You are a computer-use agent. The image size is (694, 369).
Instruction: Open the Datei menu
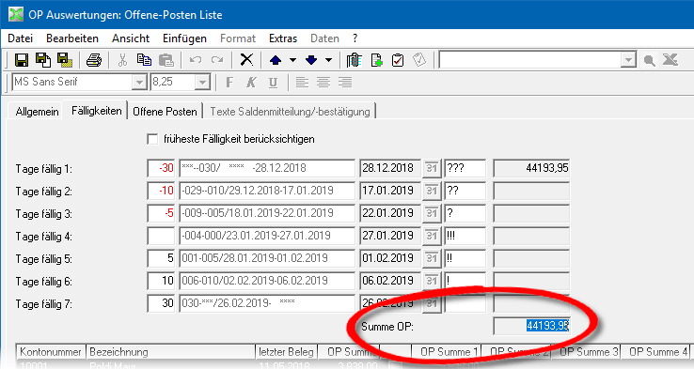21,38
